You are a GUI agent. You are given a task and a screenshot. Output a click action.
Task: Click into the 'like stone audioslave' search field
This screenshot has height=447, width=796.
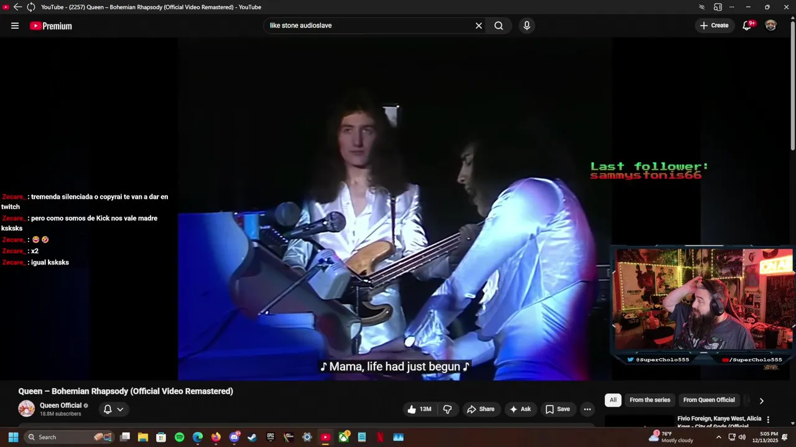tap(369, 25)
